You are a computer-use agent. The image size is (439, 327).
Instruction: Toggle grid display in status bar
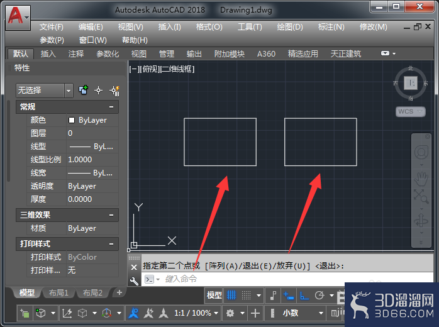coord(231,295)
